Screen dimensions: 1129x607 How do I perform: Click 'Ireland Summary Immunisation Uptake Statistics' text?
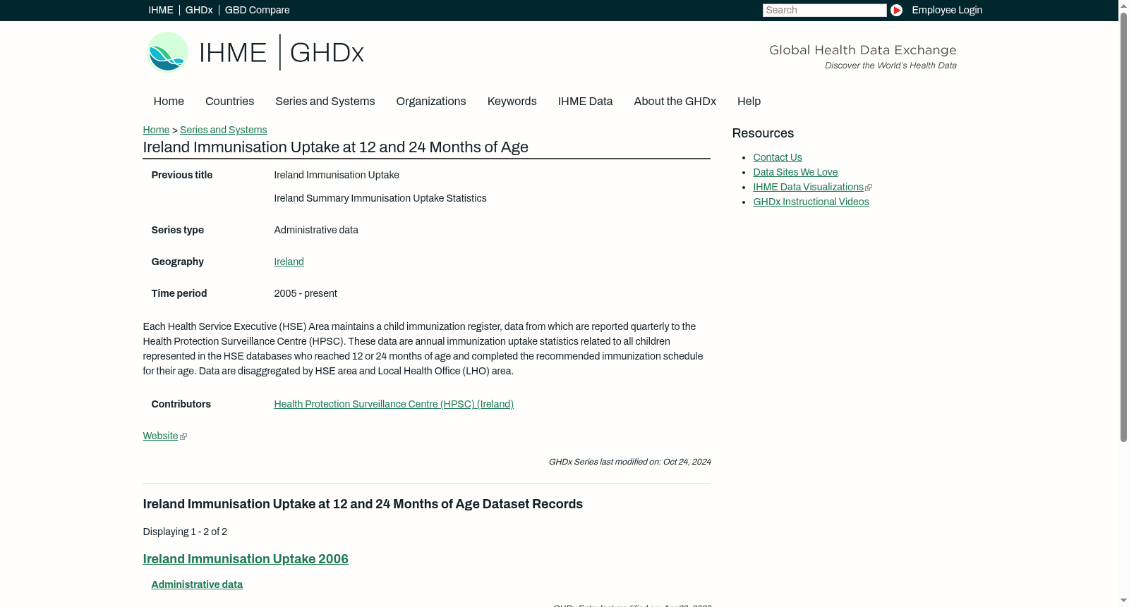[x=380, y=198]
